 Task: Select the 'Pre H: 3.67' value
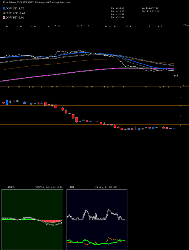pyautogui.click(x=118, y=11)
